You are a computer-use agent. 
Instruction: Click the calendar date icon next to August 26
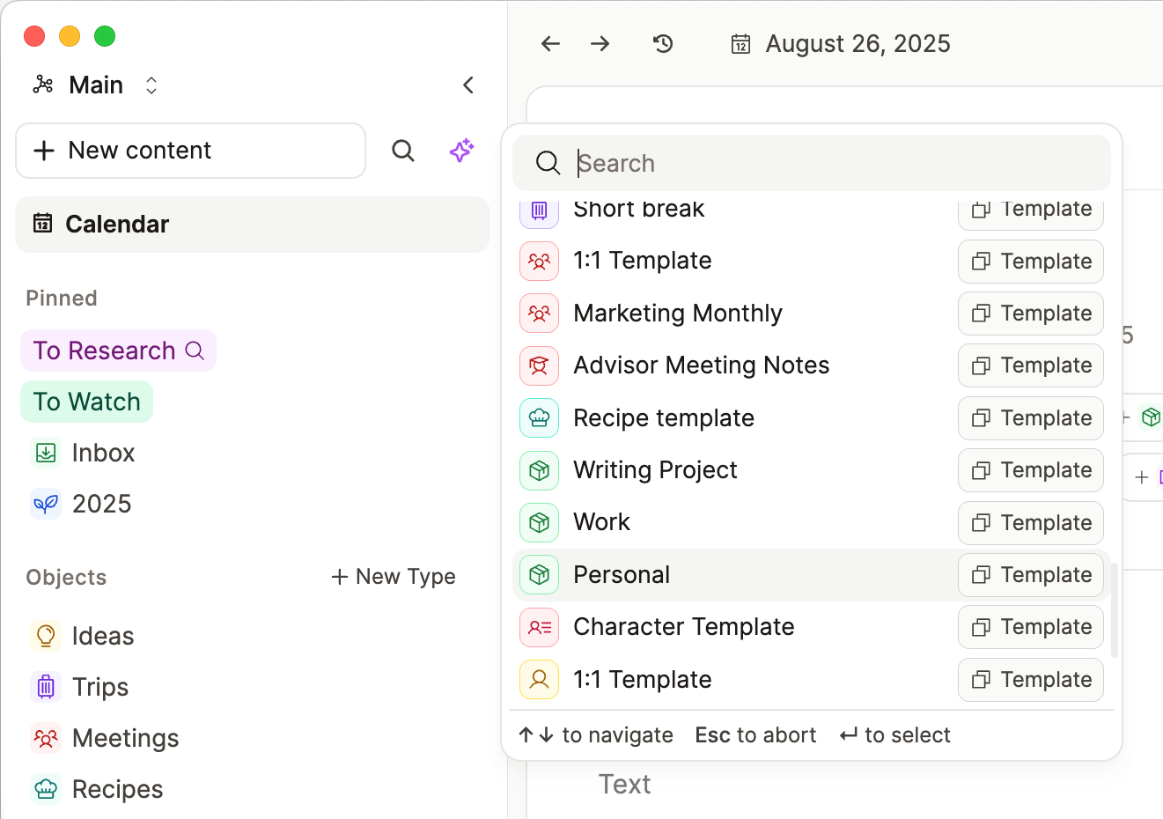(740, 42)
